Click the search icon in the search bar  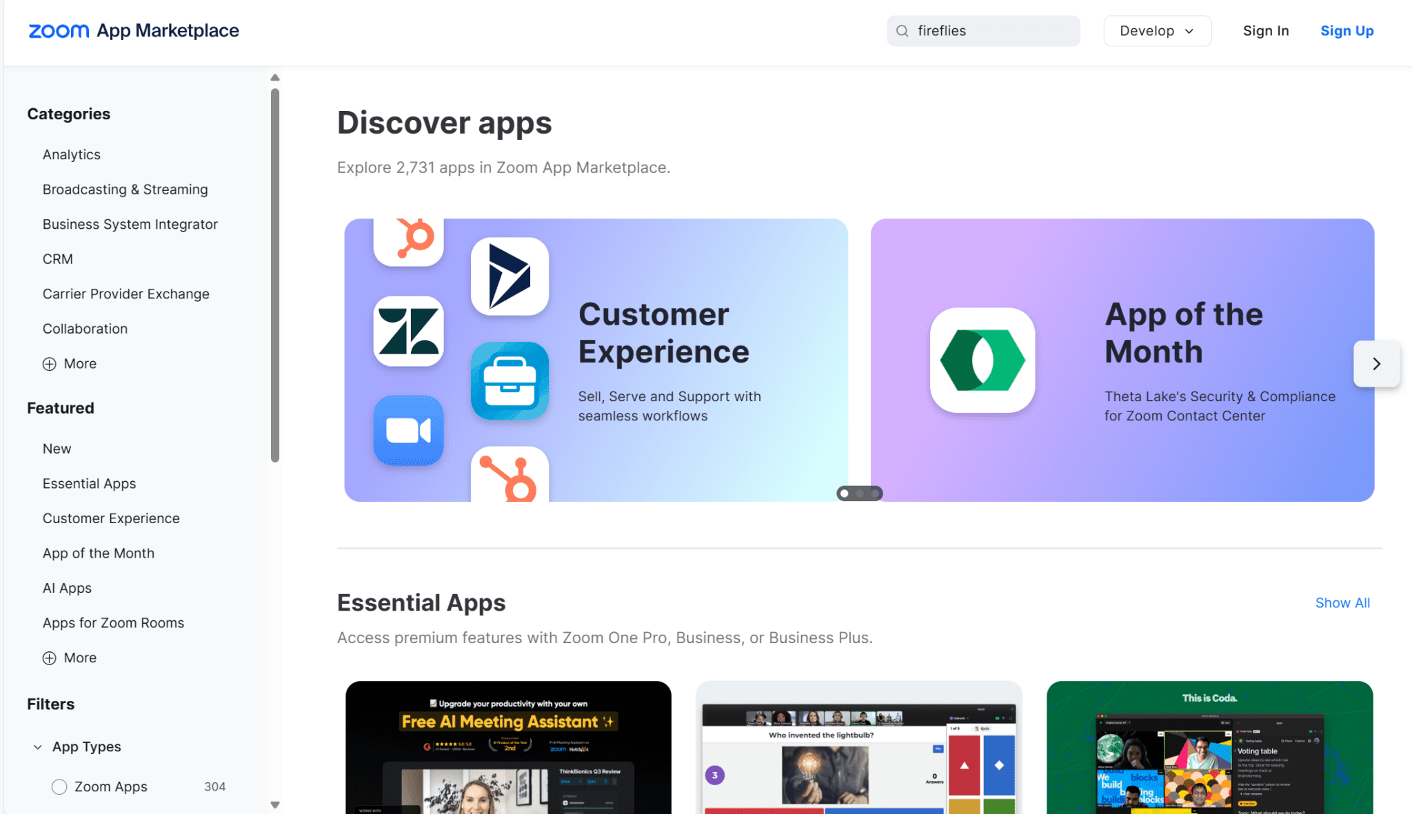[x=904, y=31]
